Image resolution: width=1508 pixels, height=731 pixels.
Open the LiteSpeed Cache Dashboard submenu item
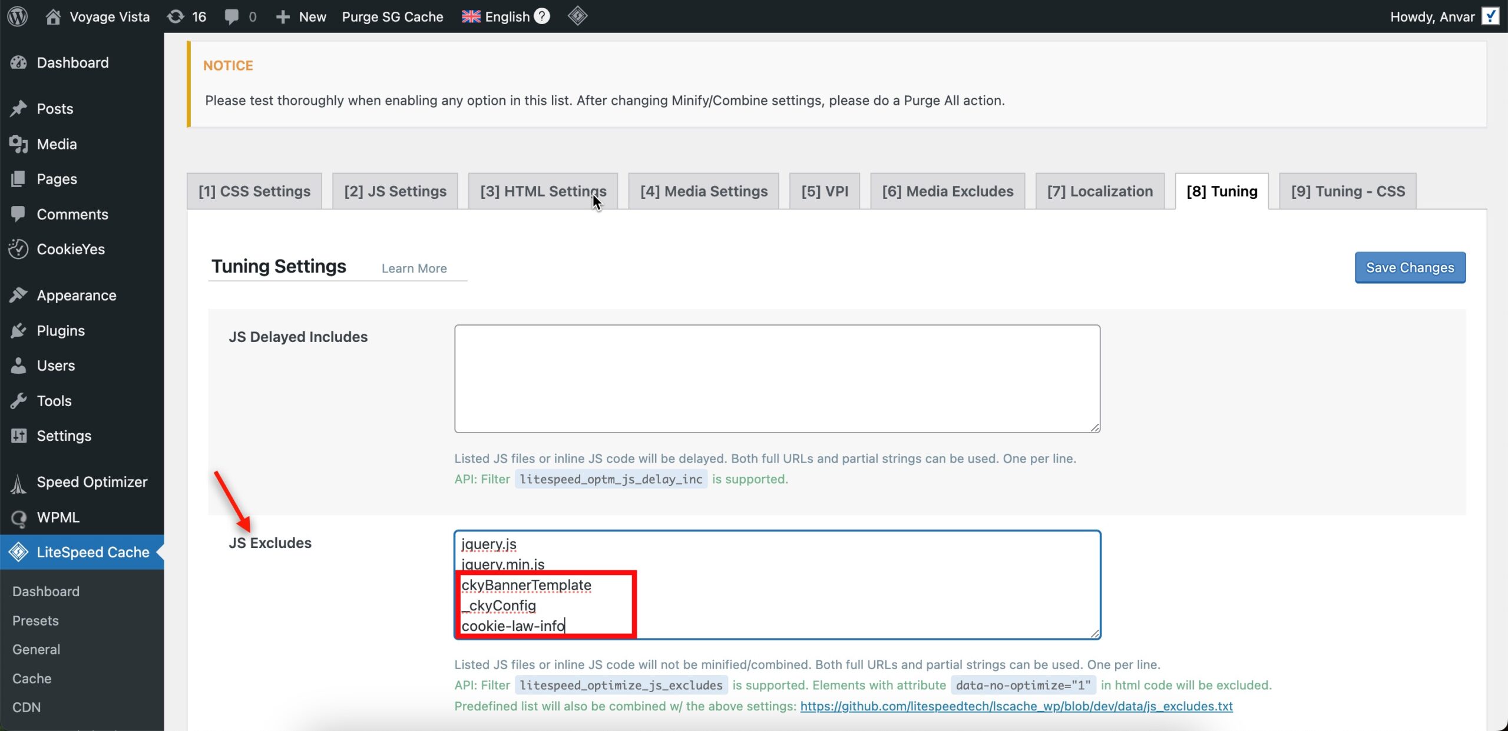(x=46, y=592)
